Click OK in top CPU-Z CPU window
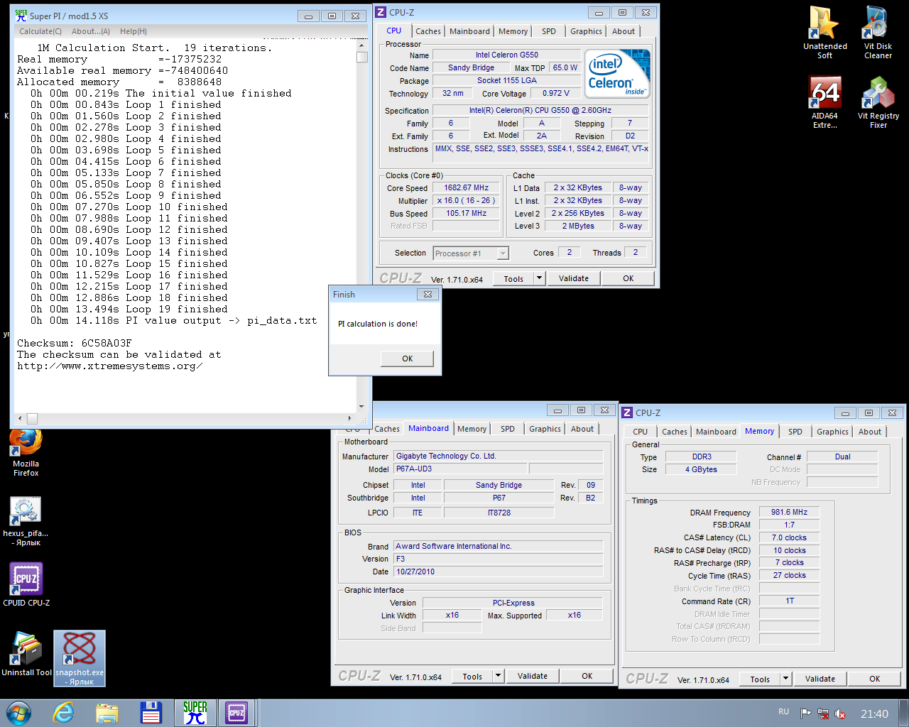909x727 pixels. 628,279
